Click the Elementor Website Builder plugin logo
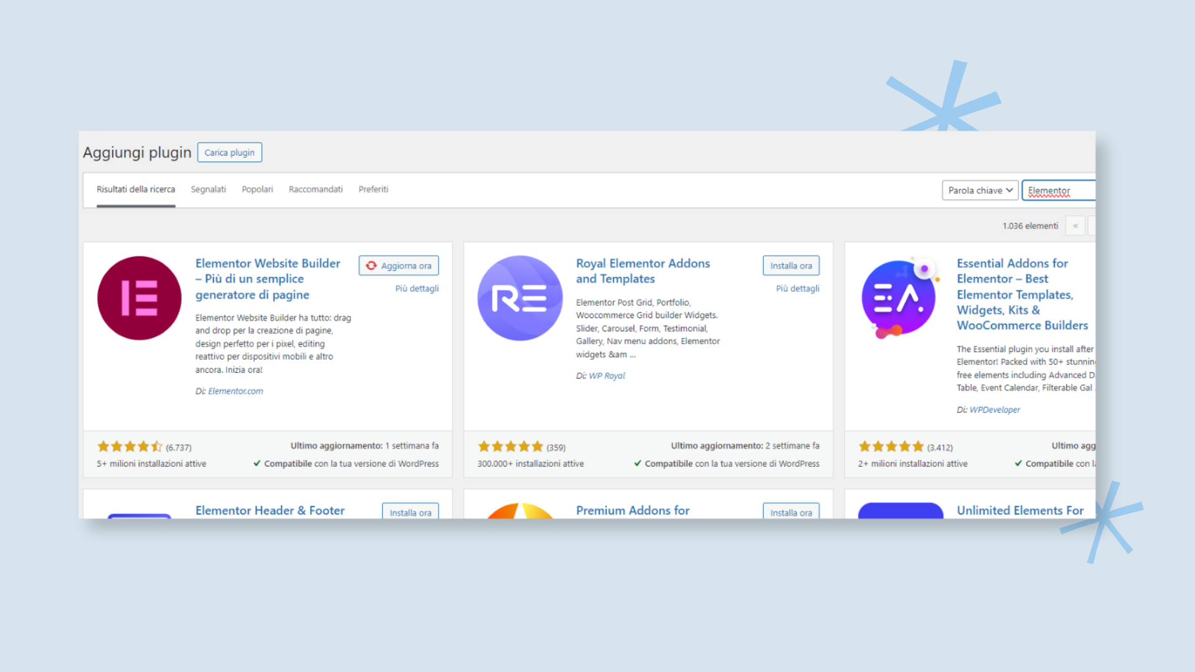The height and width of the screenshot is (672, 1195). pyautogui.click(x=139, y=298)
